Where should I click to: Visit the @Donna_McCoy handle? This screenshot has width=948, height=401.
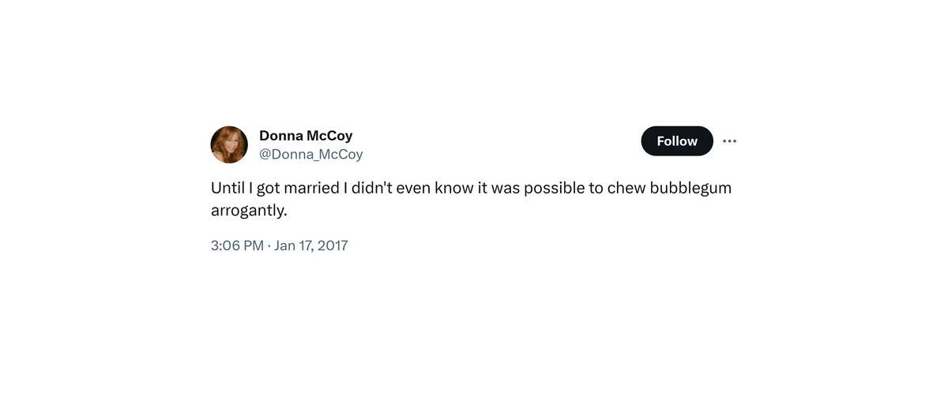pos(311,155)
